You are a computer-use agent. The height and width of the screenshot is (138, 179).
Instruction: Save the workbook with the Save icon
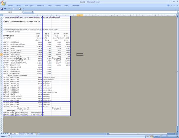click(x=2, y=9)
